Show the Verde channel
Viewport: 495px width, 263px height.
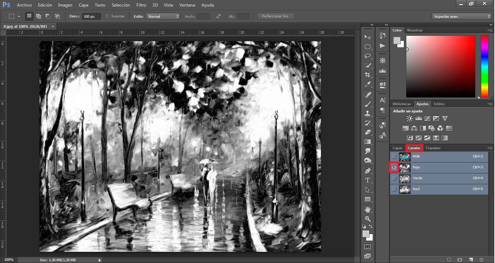[x=394, y=178]
